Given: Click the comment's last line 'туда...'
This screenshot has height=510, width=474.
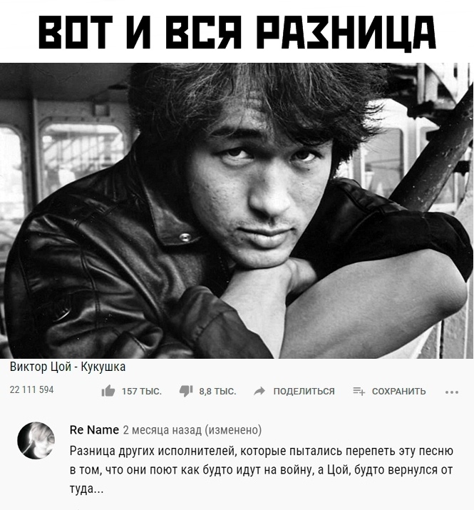Looking at the screenshot, I should 86,489.
